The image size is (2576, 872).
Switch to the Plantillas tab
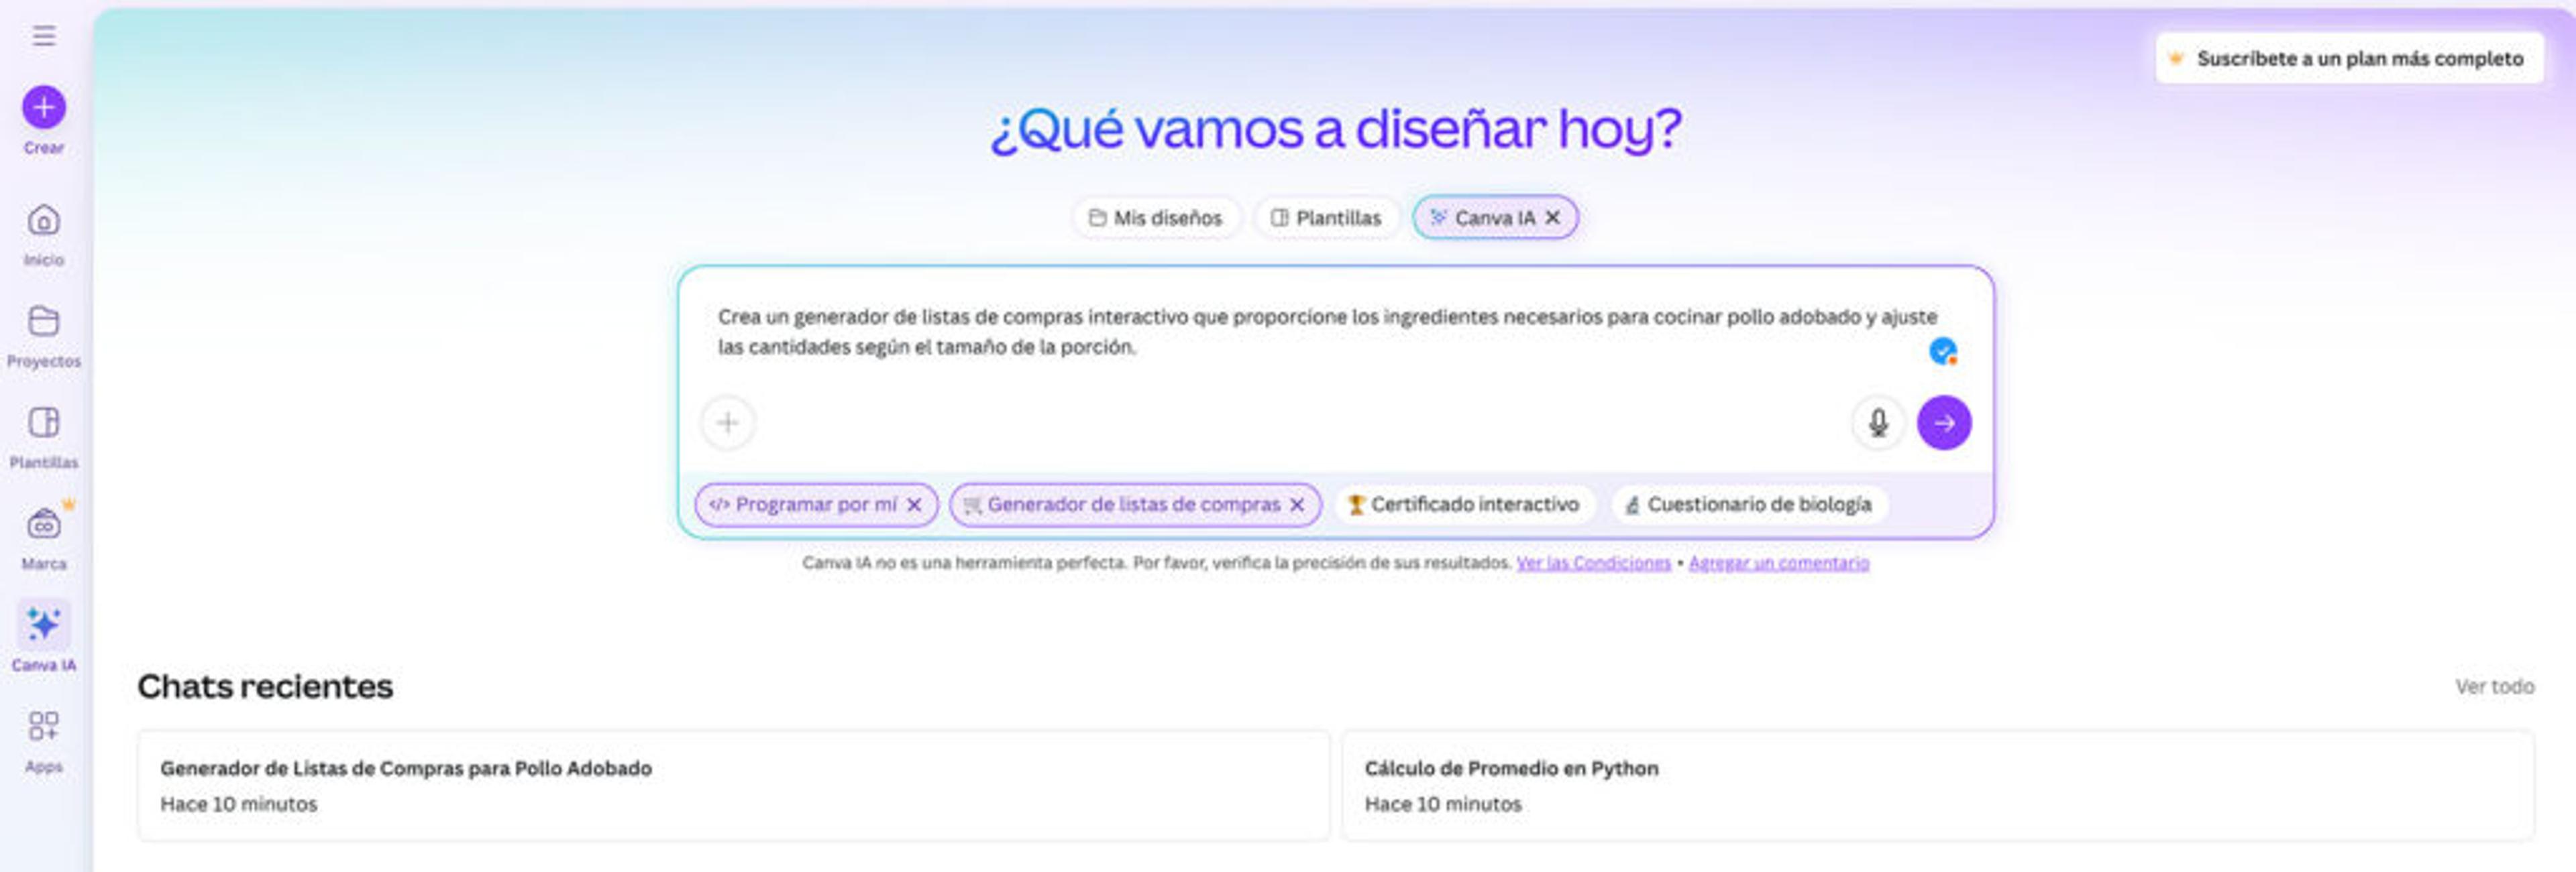[x=1326, y=218]
